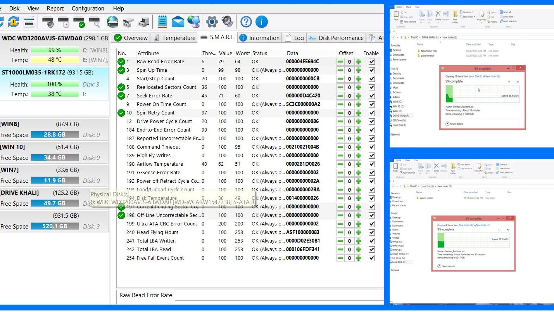Uncheck Enable box for Raw Read Error Rate

pyautogui.click(x=371, y=62)
